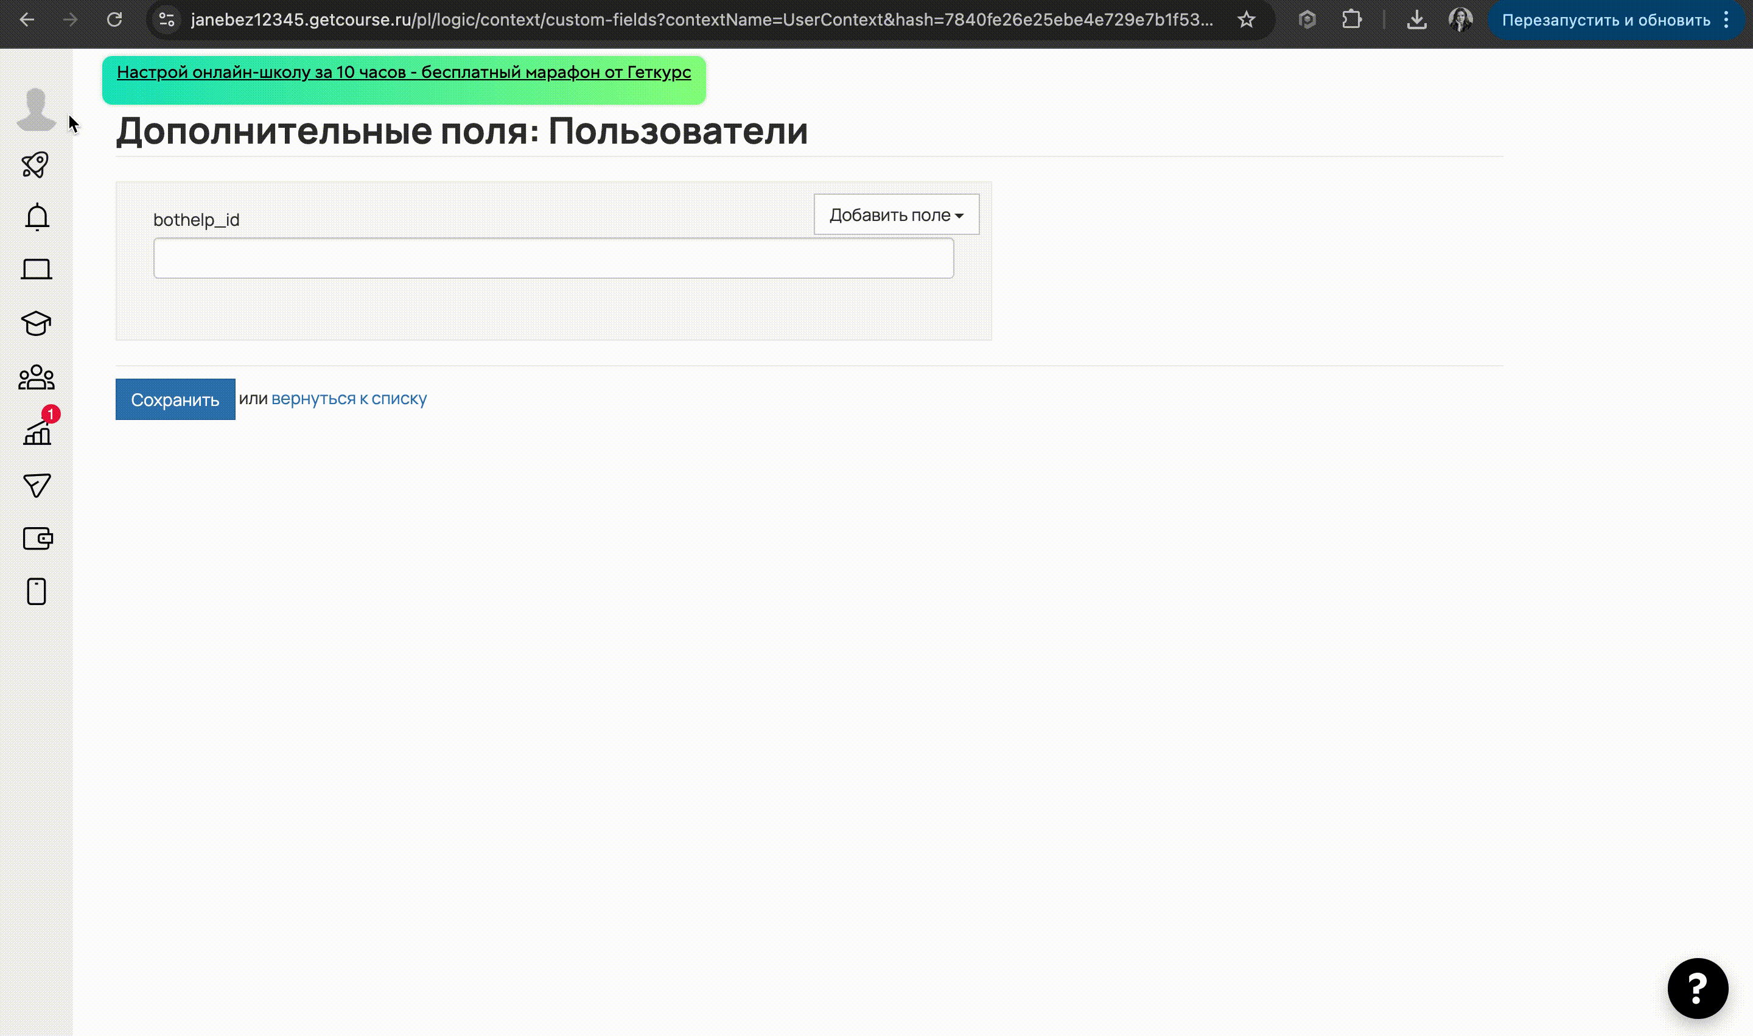
Task: Click the bothelp_id text input field
Action: 553,258
